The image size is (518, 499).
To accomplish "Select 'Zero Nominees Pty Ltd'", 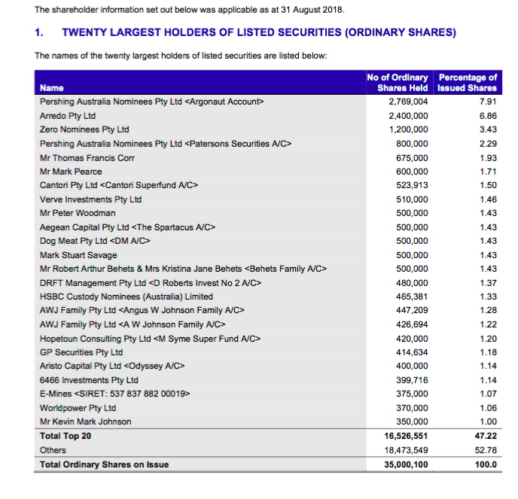I will pos(84,129).
